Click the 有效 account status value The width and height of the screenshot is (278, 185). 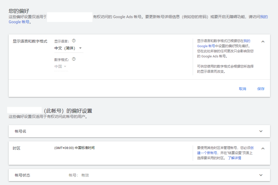(85, 175)
